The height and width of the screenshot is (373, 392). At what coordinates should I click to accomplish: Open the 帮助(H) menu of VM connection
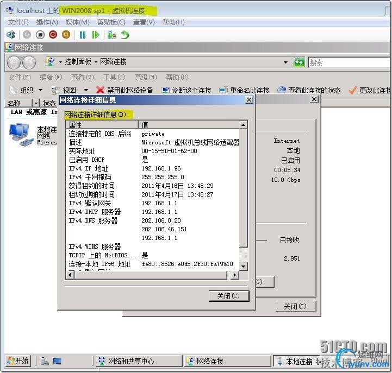click(x=173, y=22)
